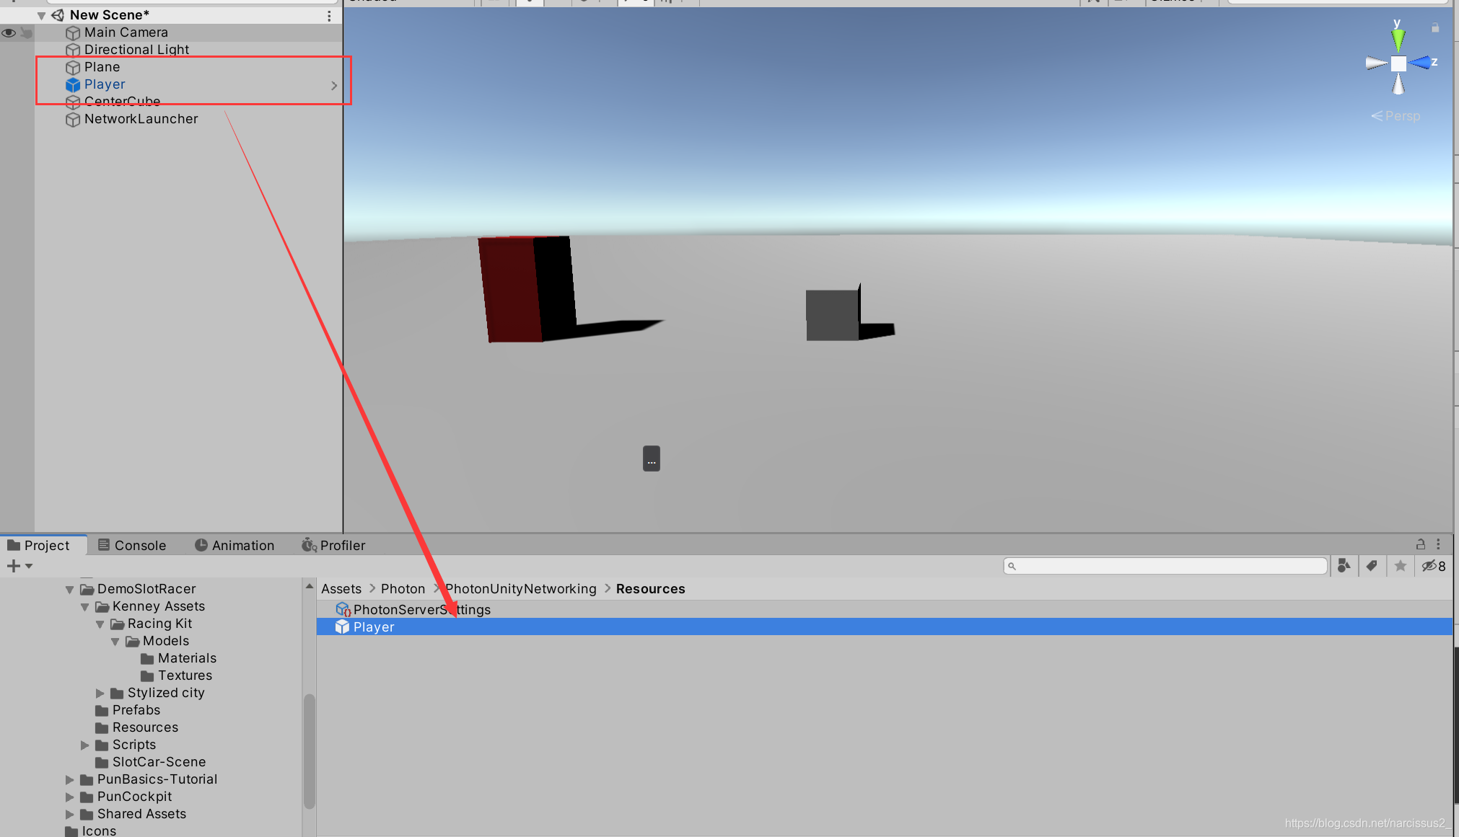Click the project search input field

click(1165, 566)
